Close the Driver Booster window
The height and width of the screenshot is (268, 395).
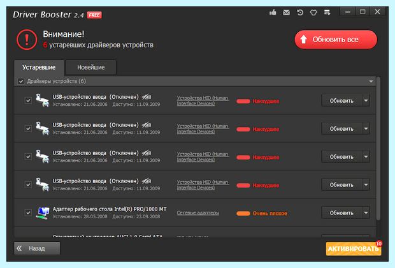click(377, 12)
